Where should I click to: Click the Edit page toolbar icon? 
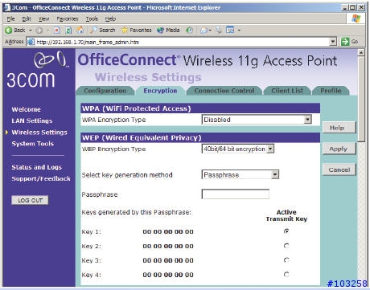230,30
